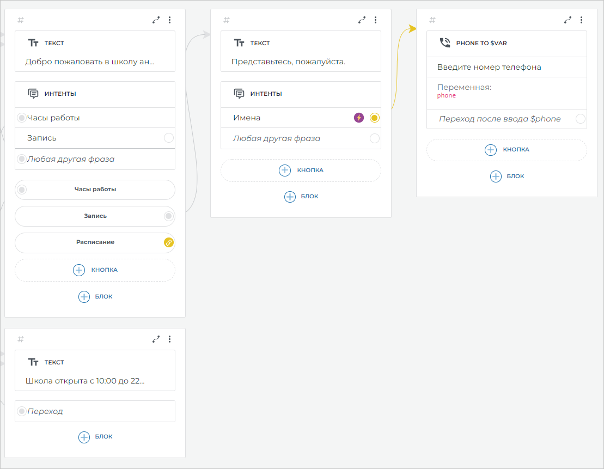Viewport: 604px width, 469px height.
Task: Select the yellow connector circle beside Имена
Action: (x=374, y=118)
